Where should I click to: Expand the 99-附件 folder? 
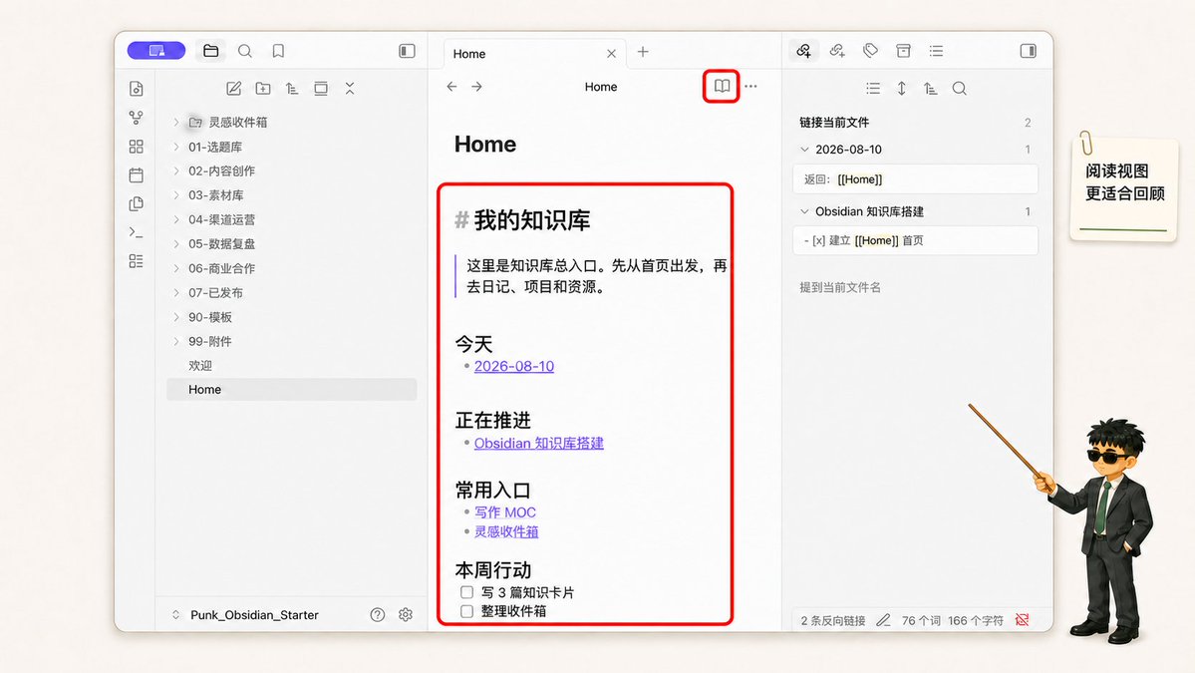pos(176,341)
